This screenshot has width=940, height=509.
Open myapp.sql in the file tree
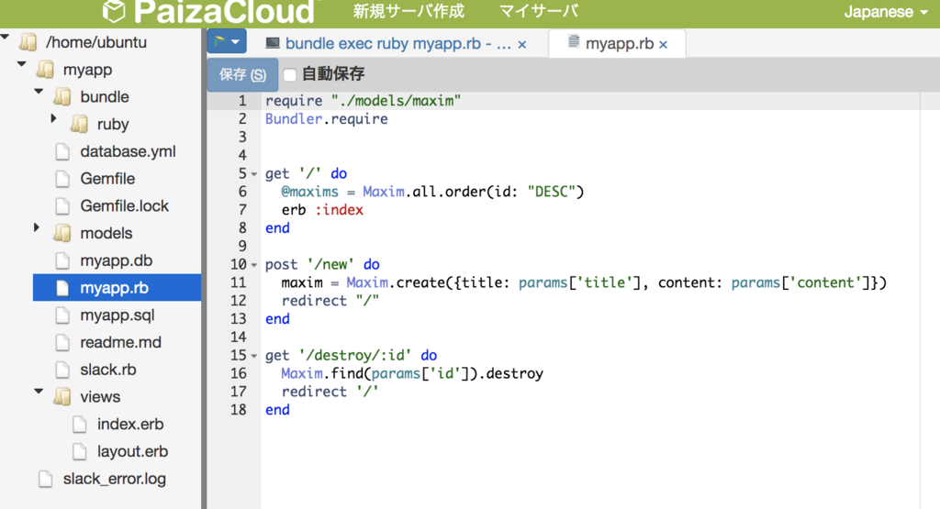(x=117, y=315)
